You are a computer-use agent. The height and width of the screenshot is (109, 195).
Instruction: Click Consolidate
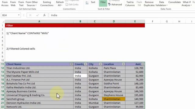point(175,2)
